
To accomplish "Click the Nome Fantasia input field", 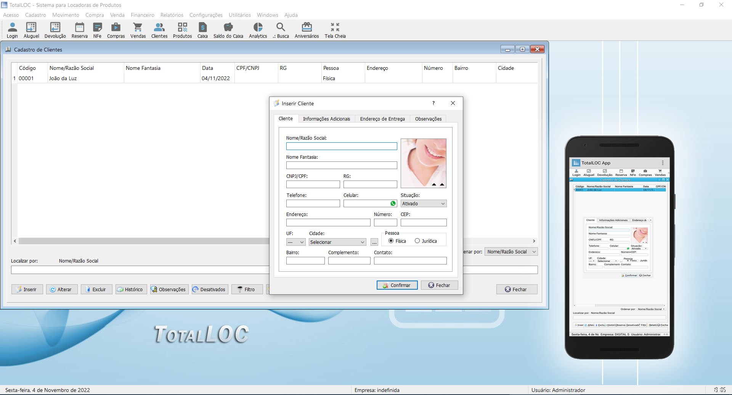I will 342,165.
